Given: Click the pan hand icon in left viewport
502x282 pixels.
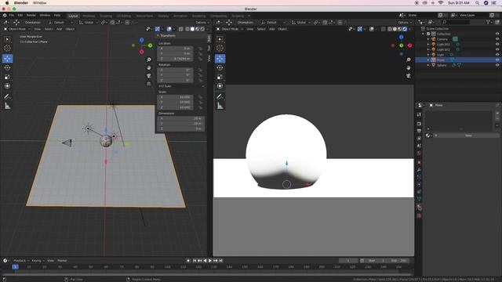Looking at the screenshot, I should [149, 68].
